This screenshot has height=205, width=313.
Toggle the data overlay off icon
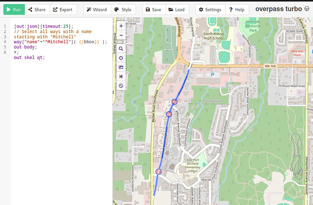[121, 86]
